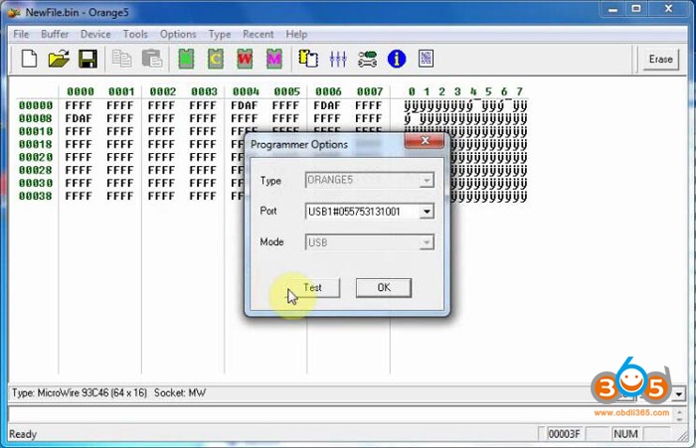Open a file with the folder icon

[59, 59]
